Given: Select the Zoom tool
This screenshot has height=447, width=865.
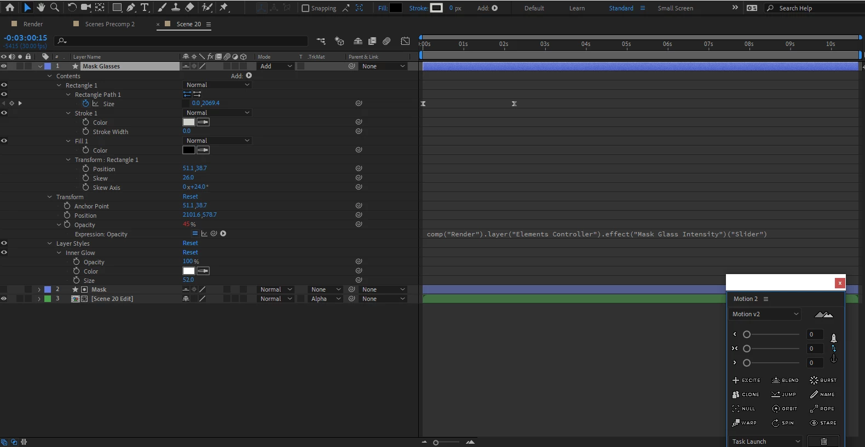Looking at the screenshot, I should [55, 7].
